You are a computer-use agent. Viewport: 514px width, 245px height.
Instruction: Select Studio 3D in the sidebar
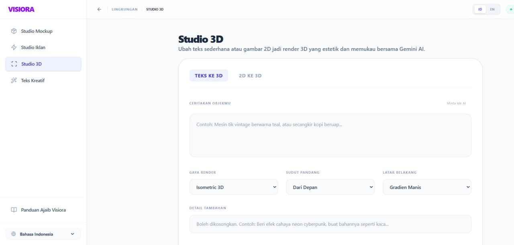click(43, 64)
